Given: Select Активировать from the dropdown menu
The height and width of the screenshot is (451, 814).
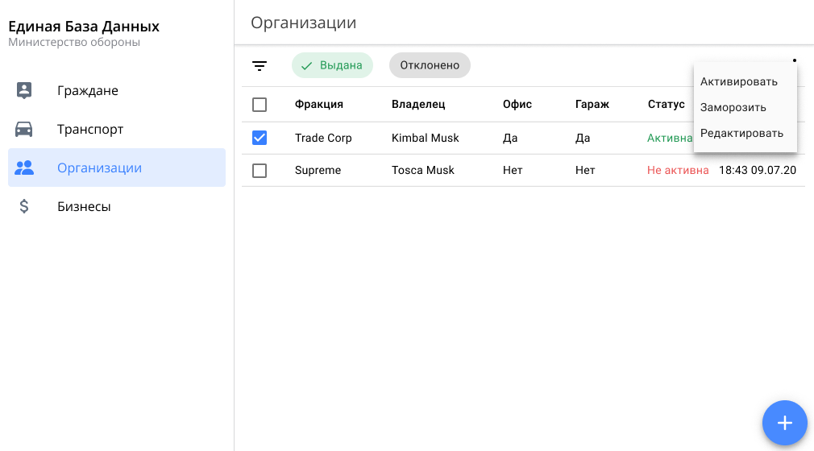Looking at the screenshot, I should pyautogui.click(x=738, y=81).
